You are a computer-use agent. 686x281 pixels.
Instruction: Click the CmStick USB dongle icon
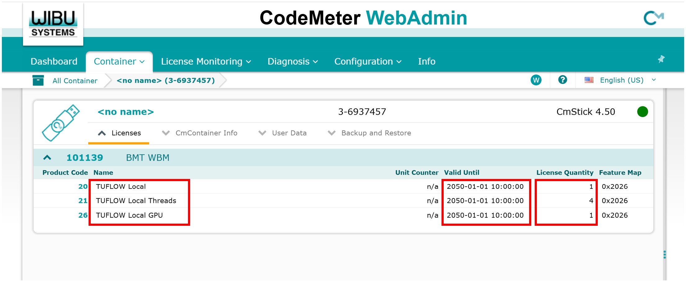61,123
